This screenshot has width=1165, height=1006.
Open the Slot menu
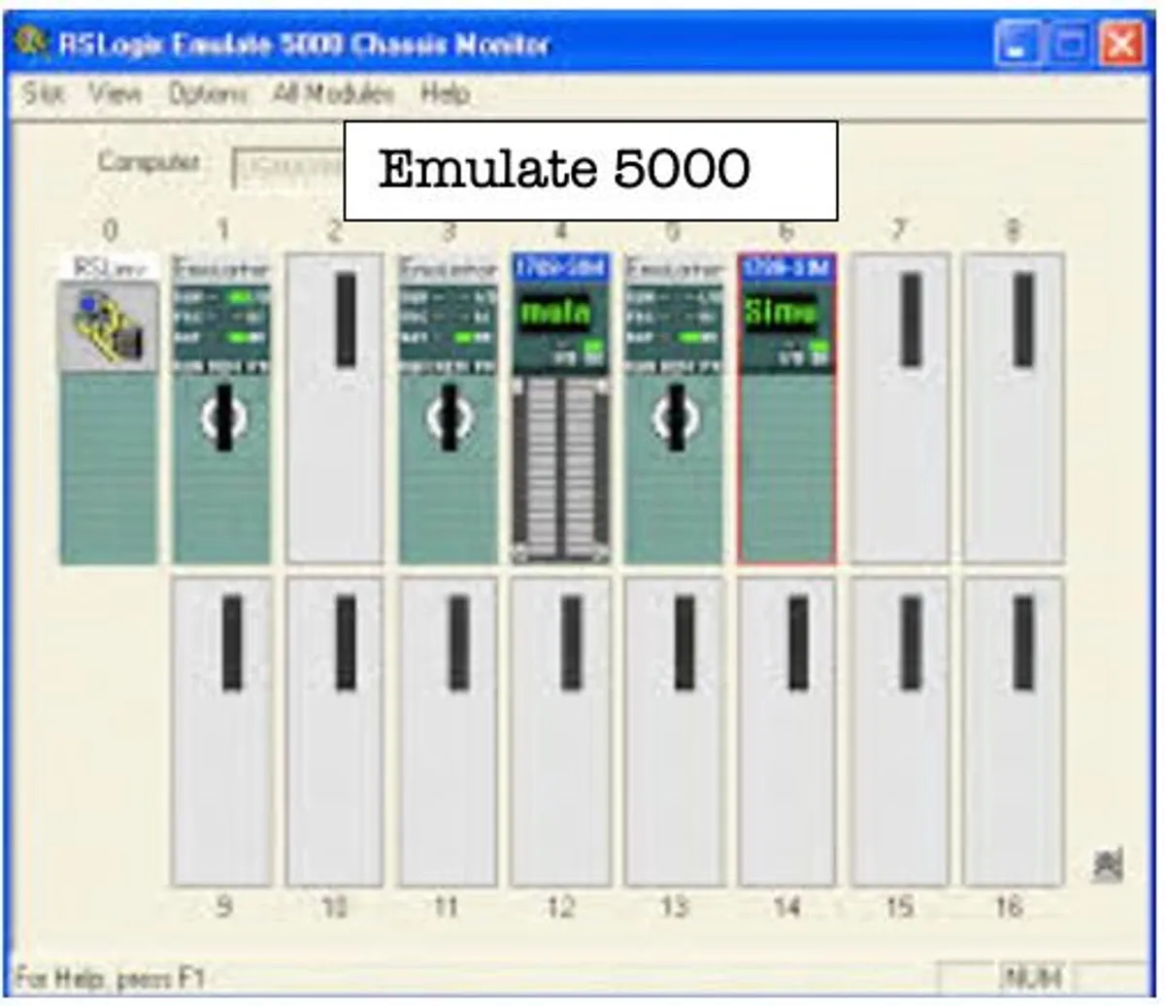coord(44,94)
